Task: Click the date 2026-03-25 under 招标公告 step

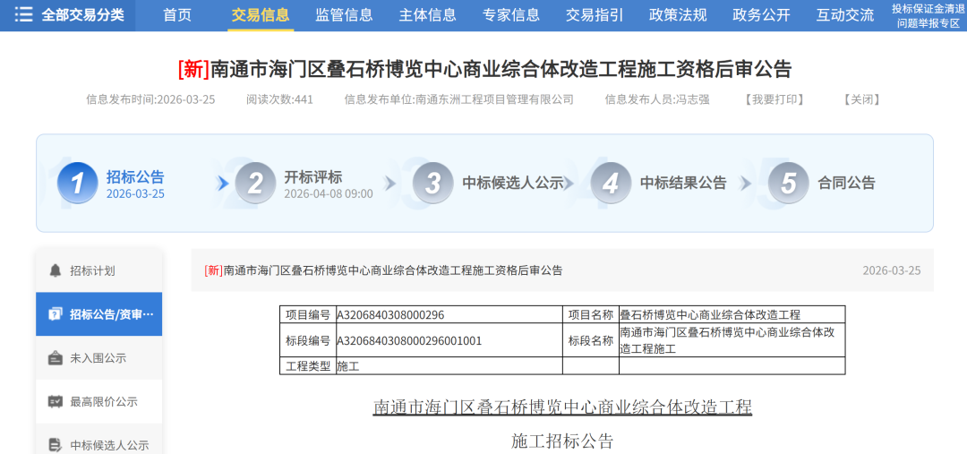Action: tap(135, 193)
